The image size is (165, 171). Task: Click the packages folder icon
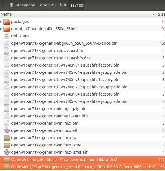pos(7,22)
